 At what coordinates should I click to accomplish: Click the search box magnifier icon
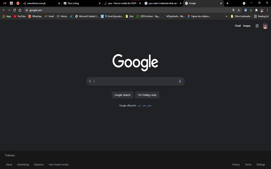(x=90, y=81)
